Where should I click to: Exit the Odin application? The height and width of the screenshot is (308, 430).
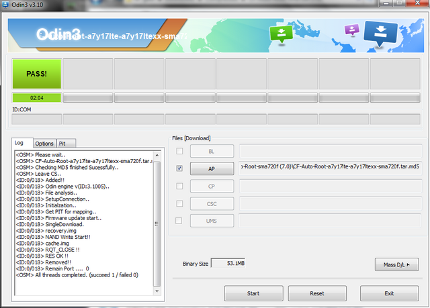[390, 293]
